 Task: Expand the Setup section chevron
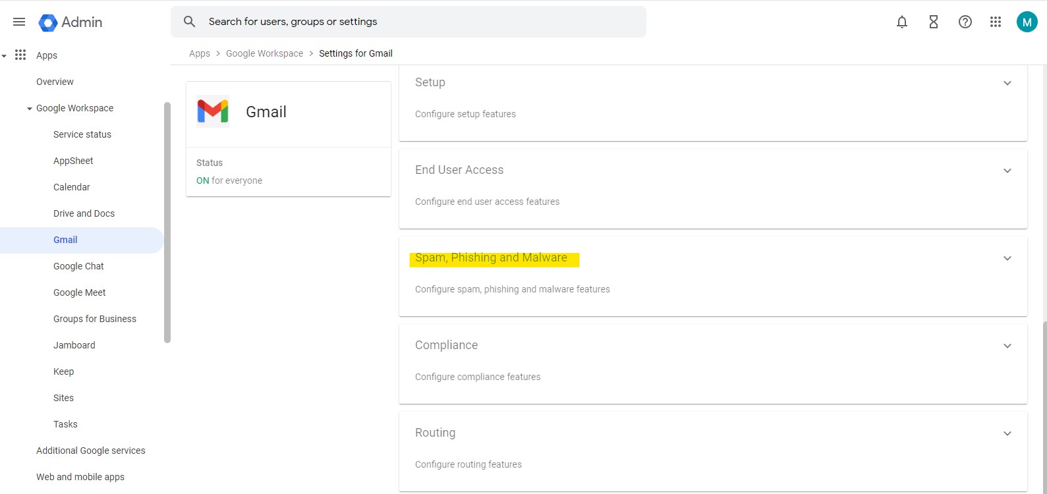pos(1007,83)
